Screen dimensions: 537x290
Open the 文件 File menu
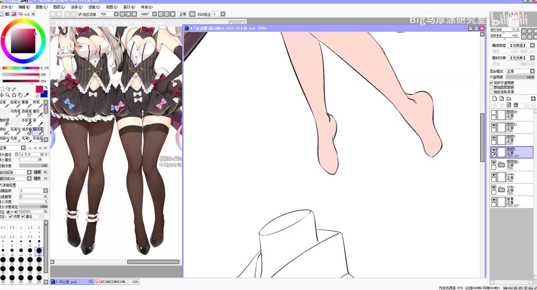click(6, 7)
